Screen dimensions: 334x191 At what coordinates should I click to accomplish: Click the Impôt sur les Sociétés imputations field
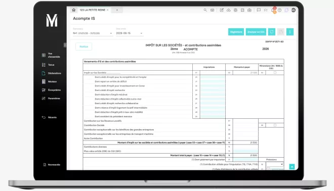213,73
